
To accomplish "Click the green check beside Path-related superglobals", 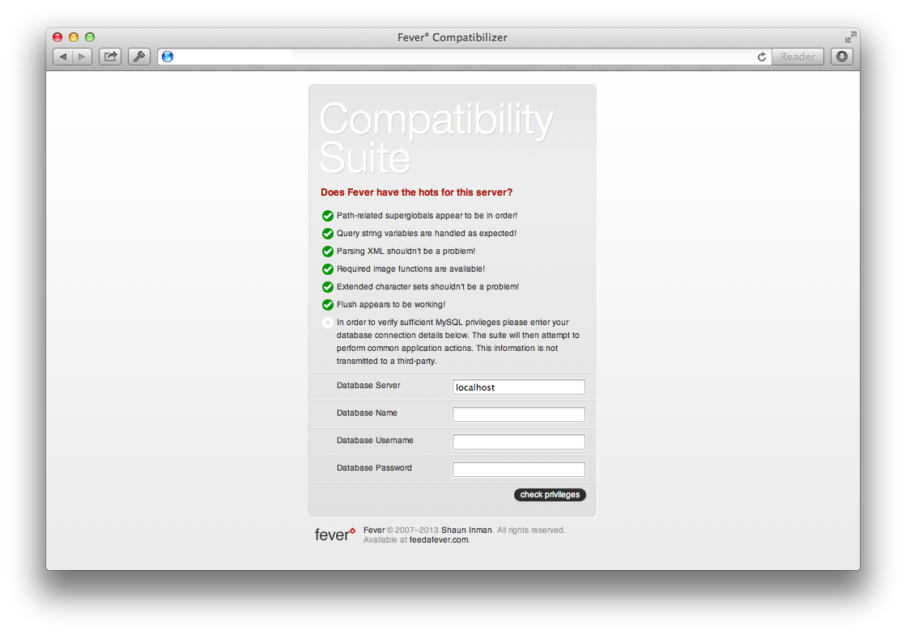I will (x=328, y=216).
